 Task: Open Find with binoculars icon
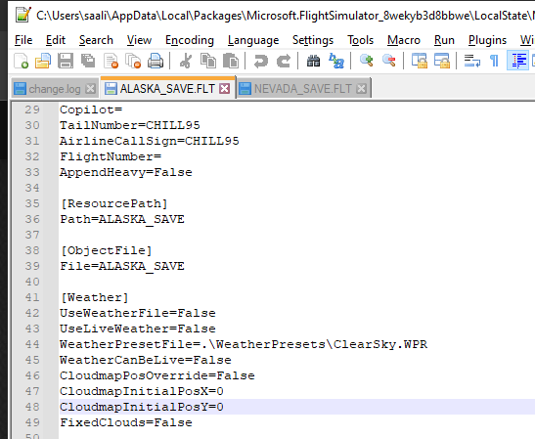coord(313,61)
